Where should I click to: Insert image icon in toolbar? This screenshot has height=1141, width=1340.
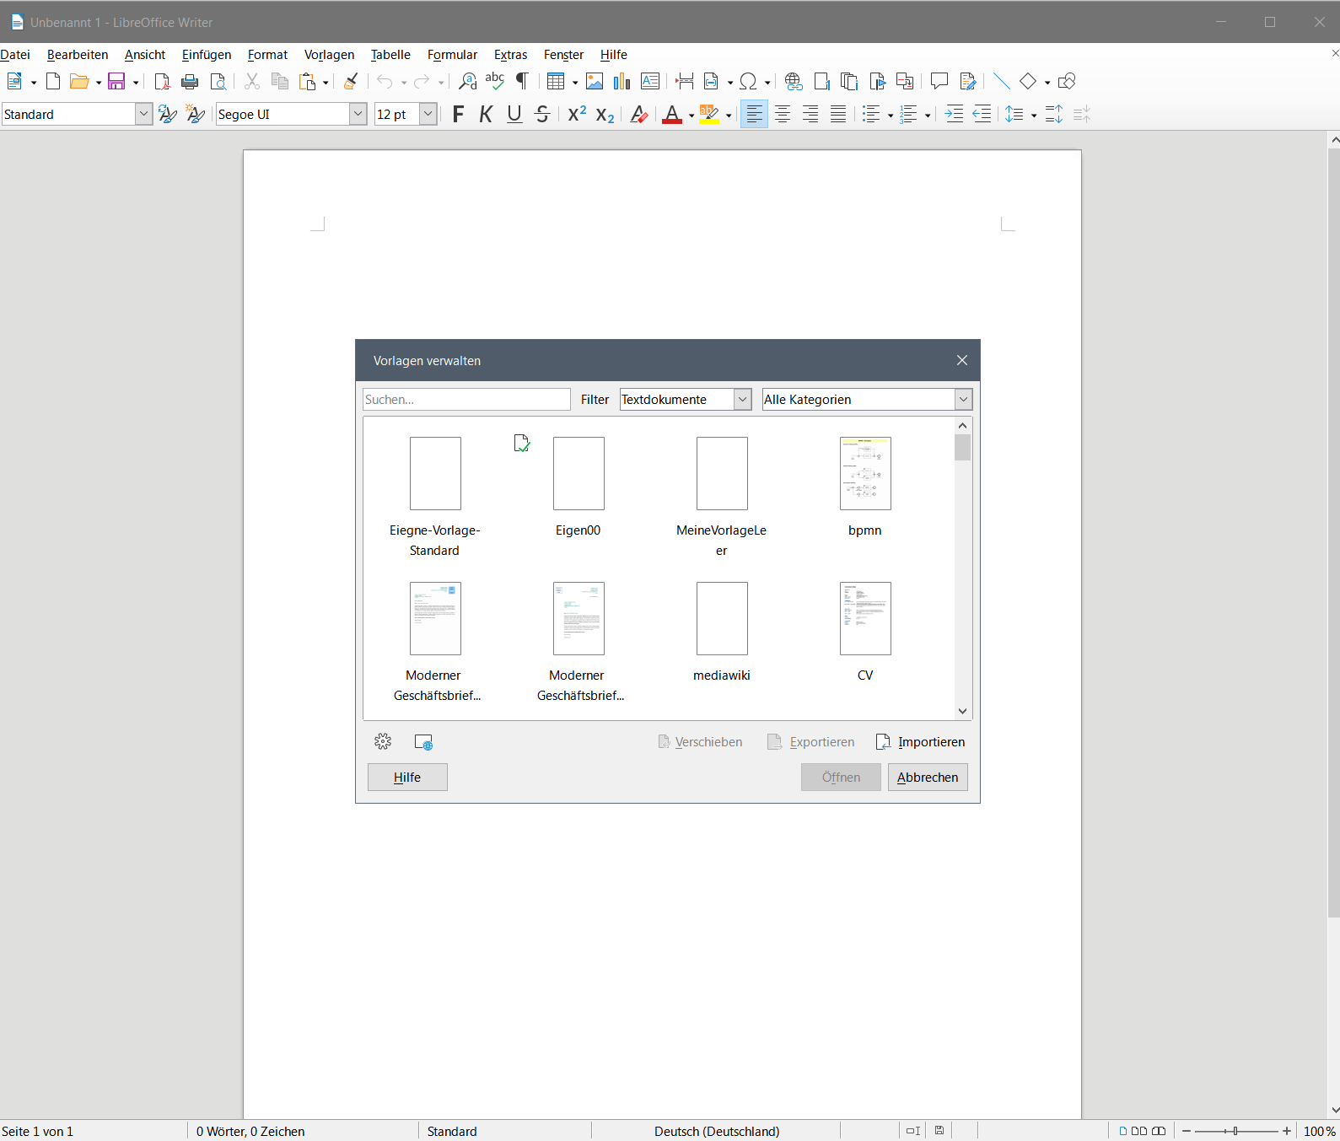(x=595, y=82)
